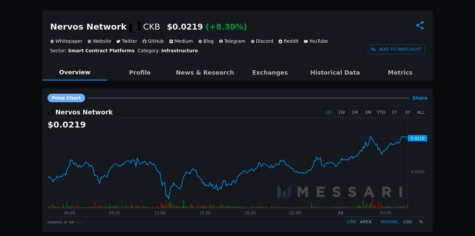Click the 12:00 time axis label
Screen dimensions: 475x236
click(160, 213)
